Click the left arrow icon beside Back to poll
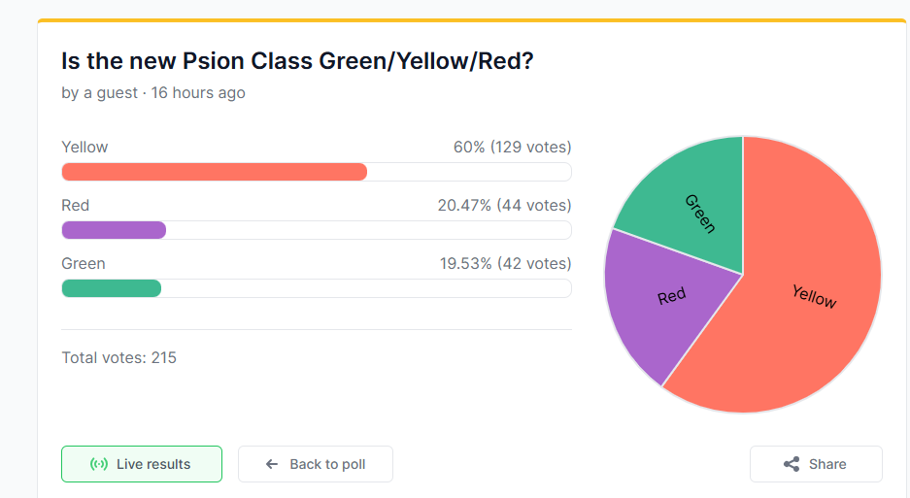 pyautogui.click(x=272, y=464)
